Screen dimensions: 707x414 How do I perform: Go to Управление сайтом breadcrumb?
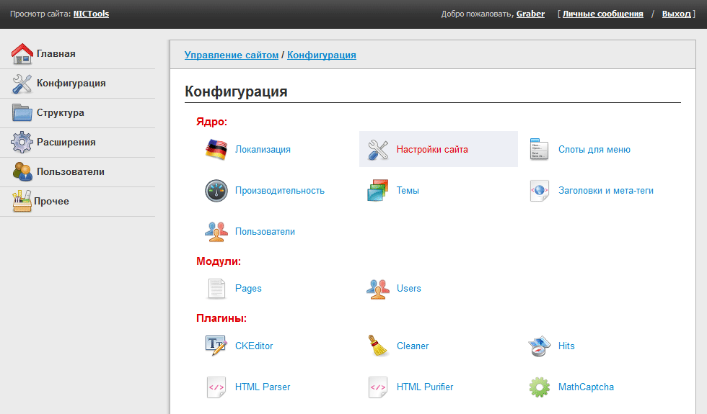tap(232, 55)
